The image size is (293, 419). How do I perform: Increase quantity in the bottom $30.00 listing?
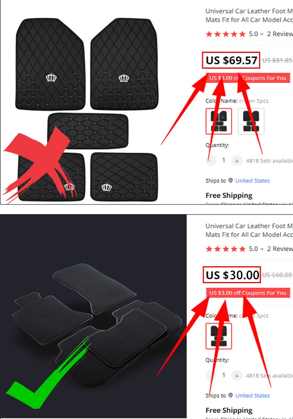tap(237, 376)
